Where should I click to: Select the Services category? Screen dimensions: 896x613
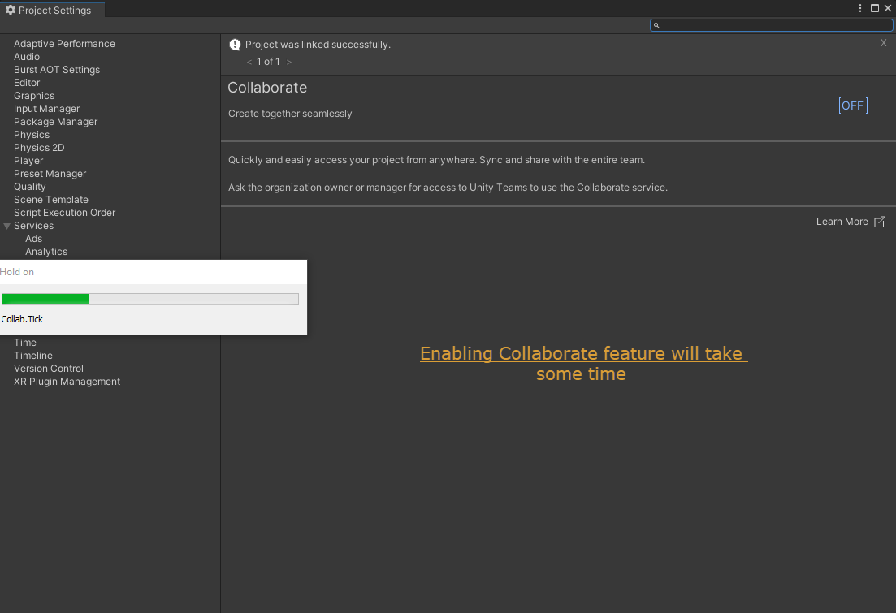(x=34, y=226)
